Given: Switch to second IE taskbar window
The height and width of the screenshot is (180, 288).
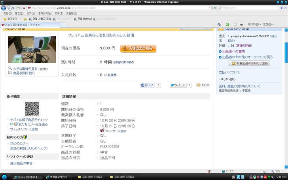Looking at the screenshot, I should point(59,177).
